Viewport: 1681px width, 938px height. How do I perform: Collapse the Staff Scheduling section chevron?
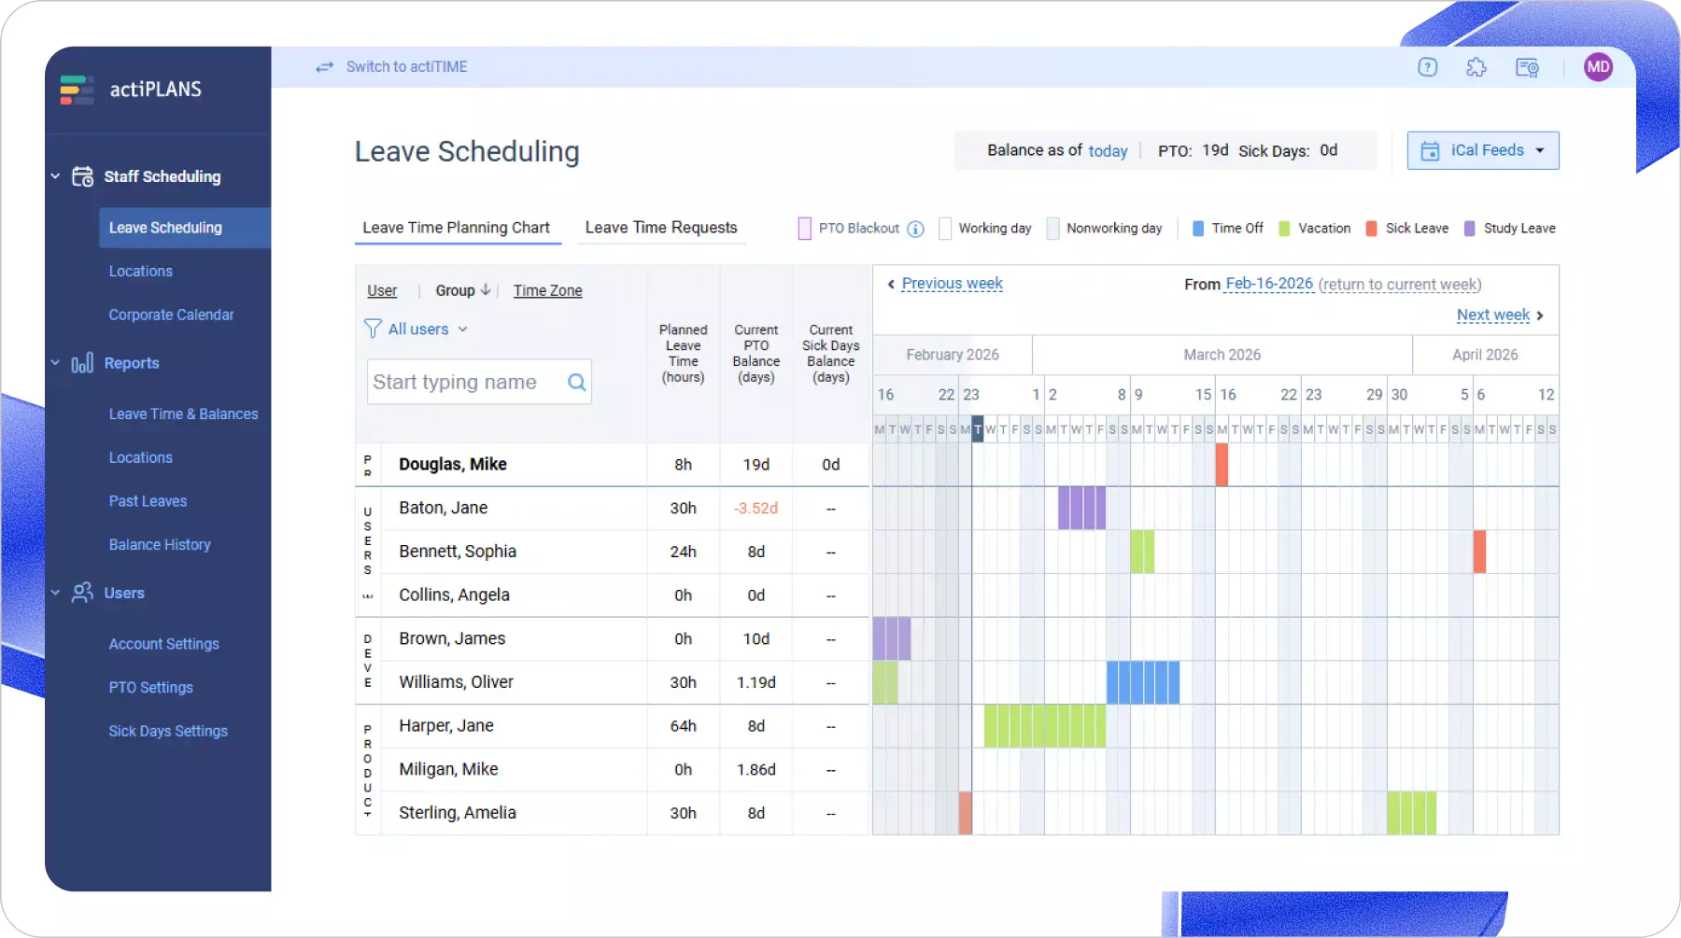(54, 175)
